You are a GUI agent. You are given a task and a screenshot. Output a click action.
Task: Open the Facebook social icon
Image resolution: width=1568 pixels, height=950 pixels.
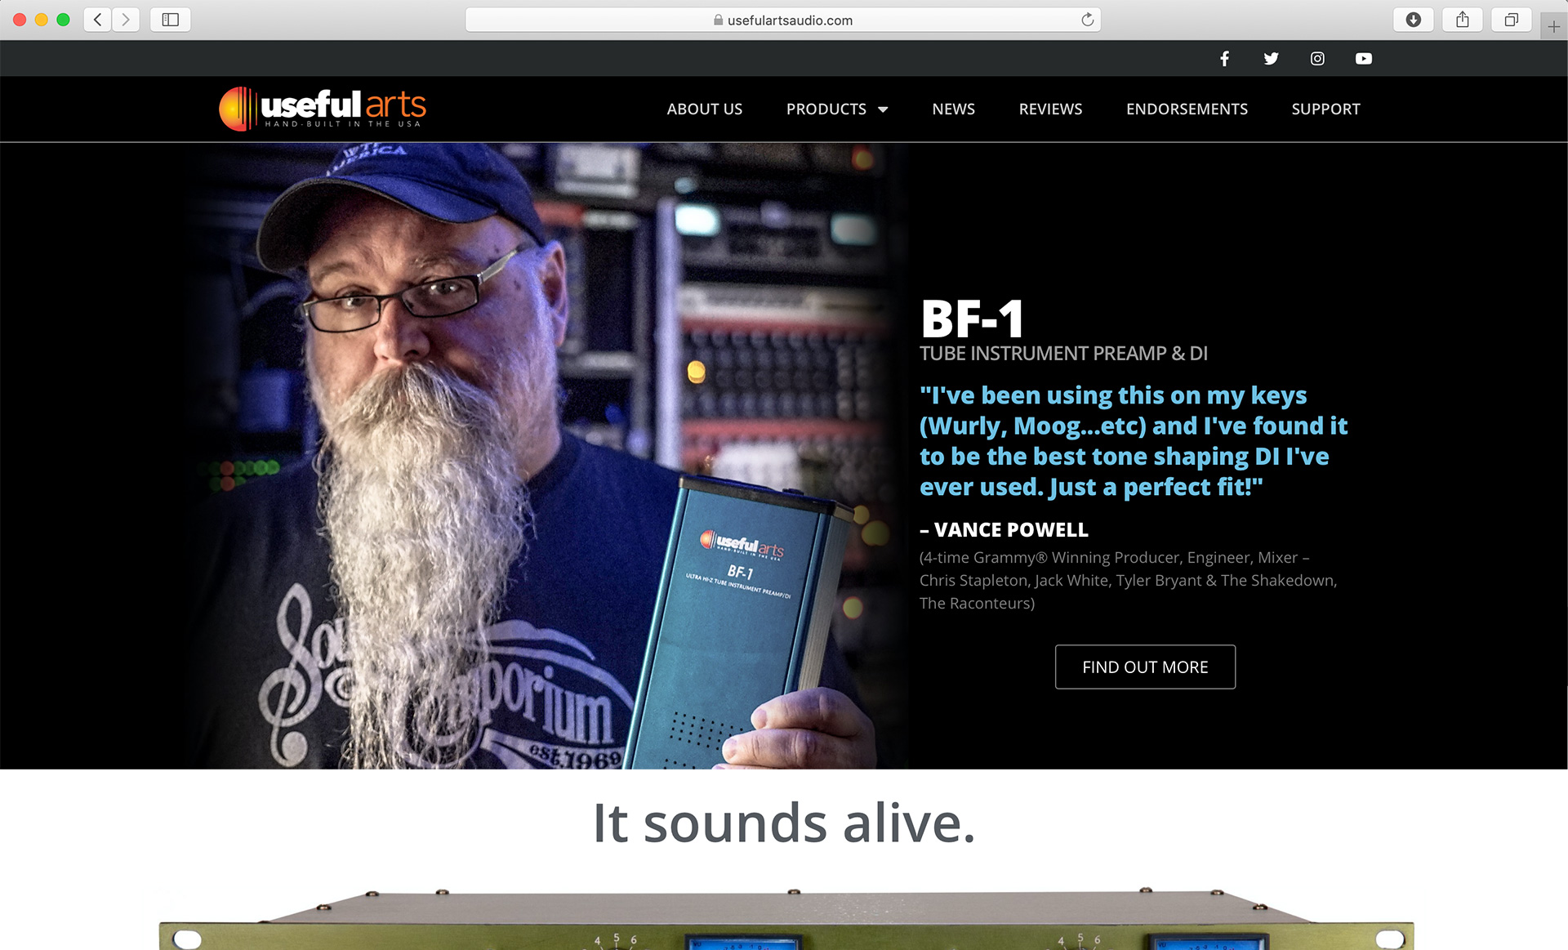tap(1224, 59)
